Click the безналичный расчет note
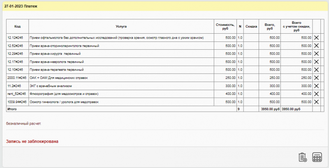329x168 pixels. point(24,123)
